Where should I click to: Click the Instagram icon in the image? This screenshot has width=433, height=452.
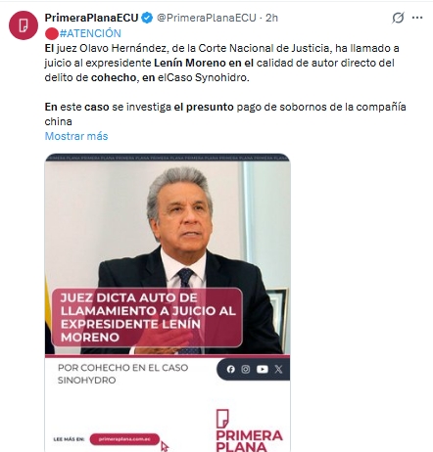pyautogui.click(x=246, y=369)
